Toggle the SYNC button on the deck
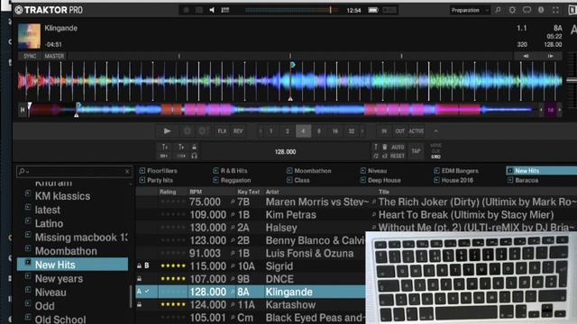Screen dimensions: 577x324 30,56
